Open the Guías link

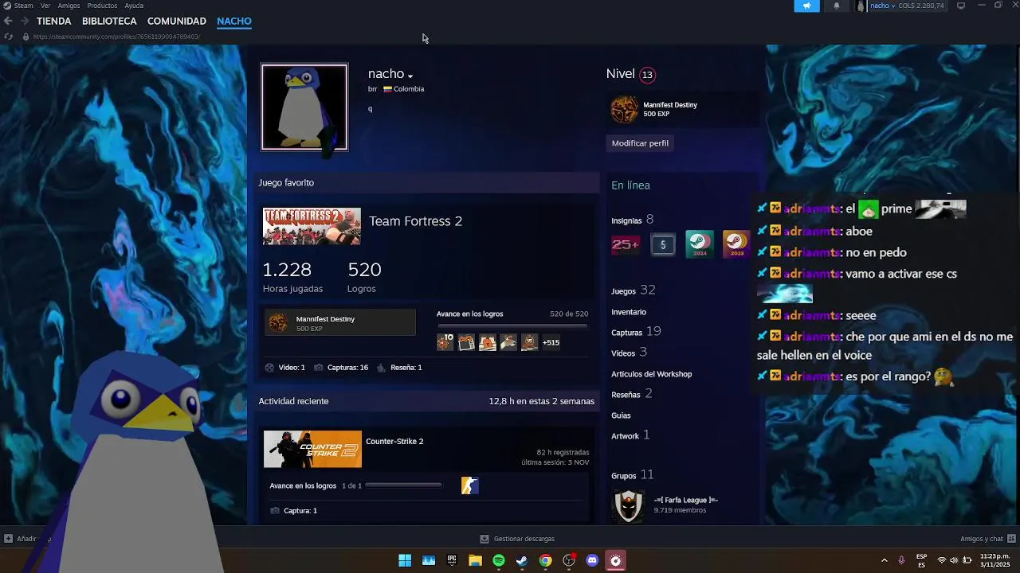click(621, 415)
